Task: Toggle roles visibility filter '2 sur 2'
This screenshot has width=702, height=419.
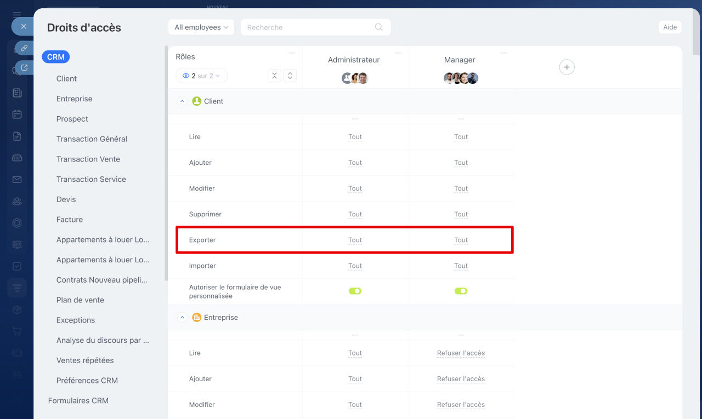Action: tap(201, 76)
